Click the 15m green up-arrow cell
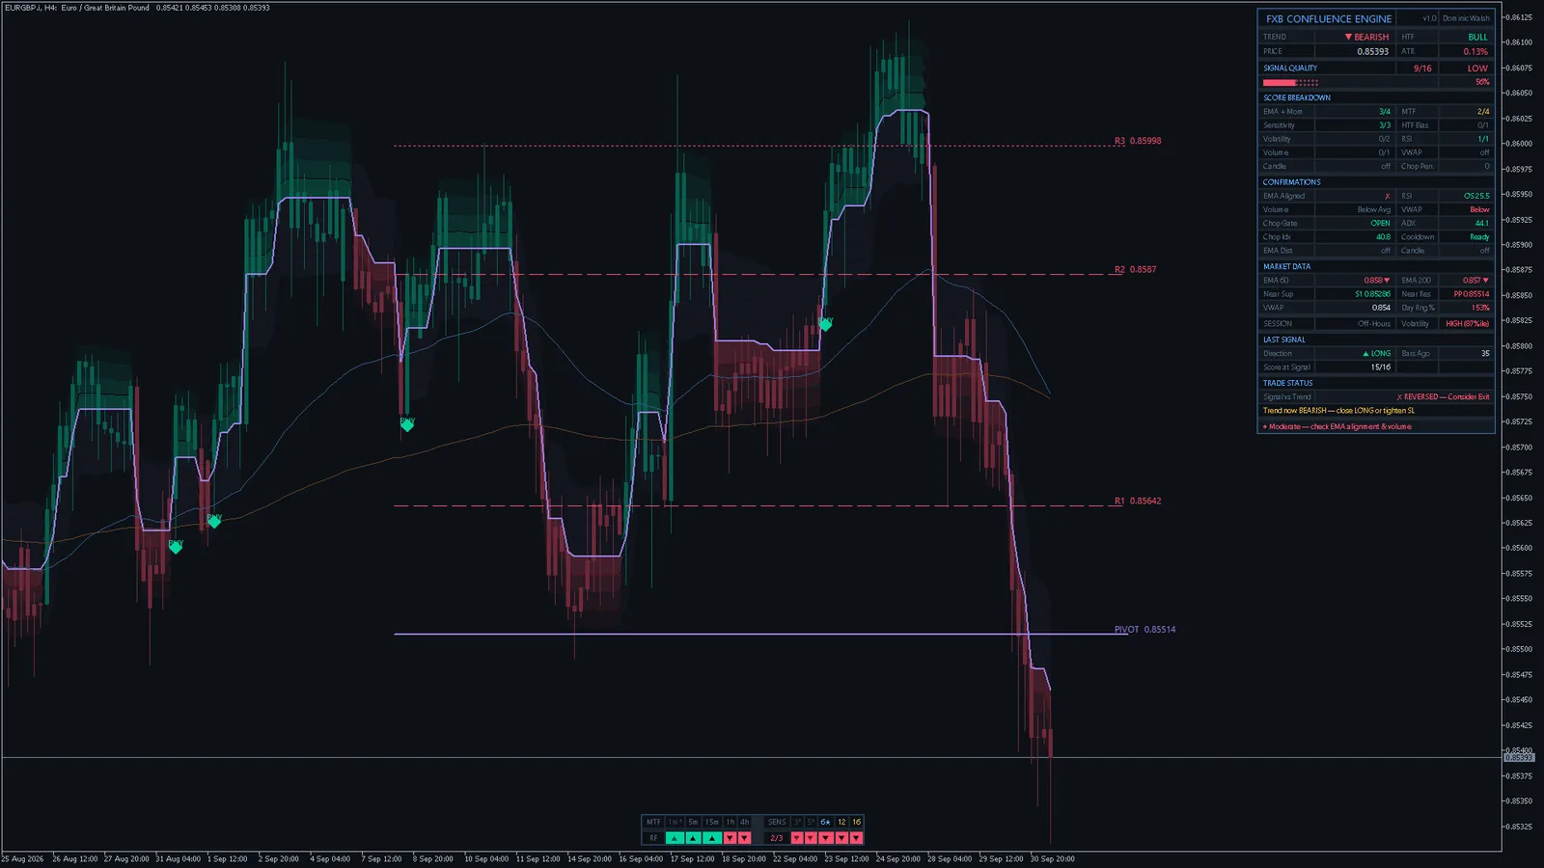 [x=712, y=838]
